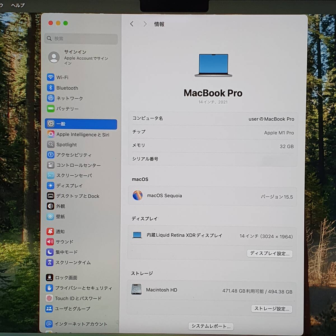
Task: Click the MacBook Pro laptop image
Action: pyautogui.click(x=213, y=65)
